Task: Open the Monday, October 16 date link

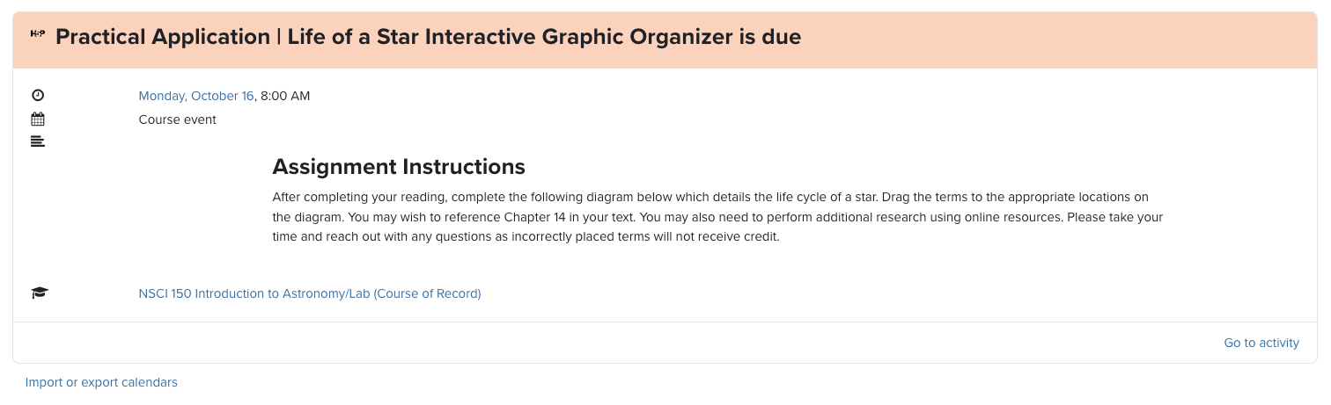Action: tap(196, 96)
